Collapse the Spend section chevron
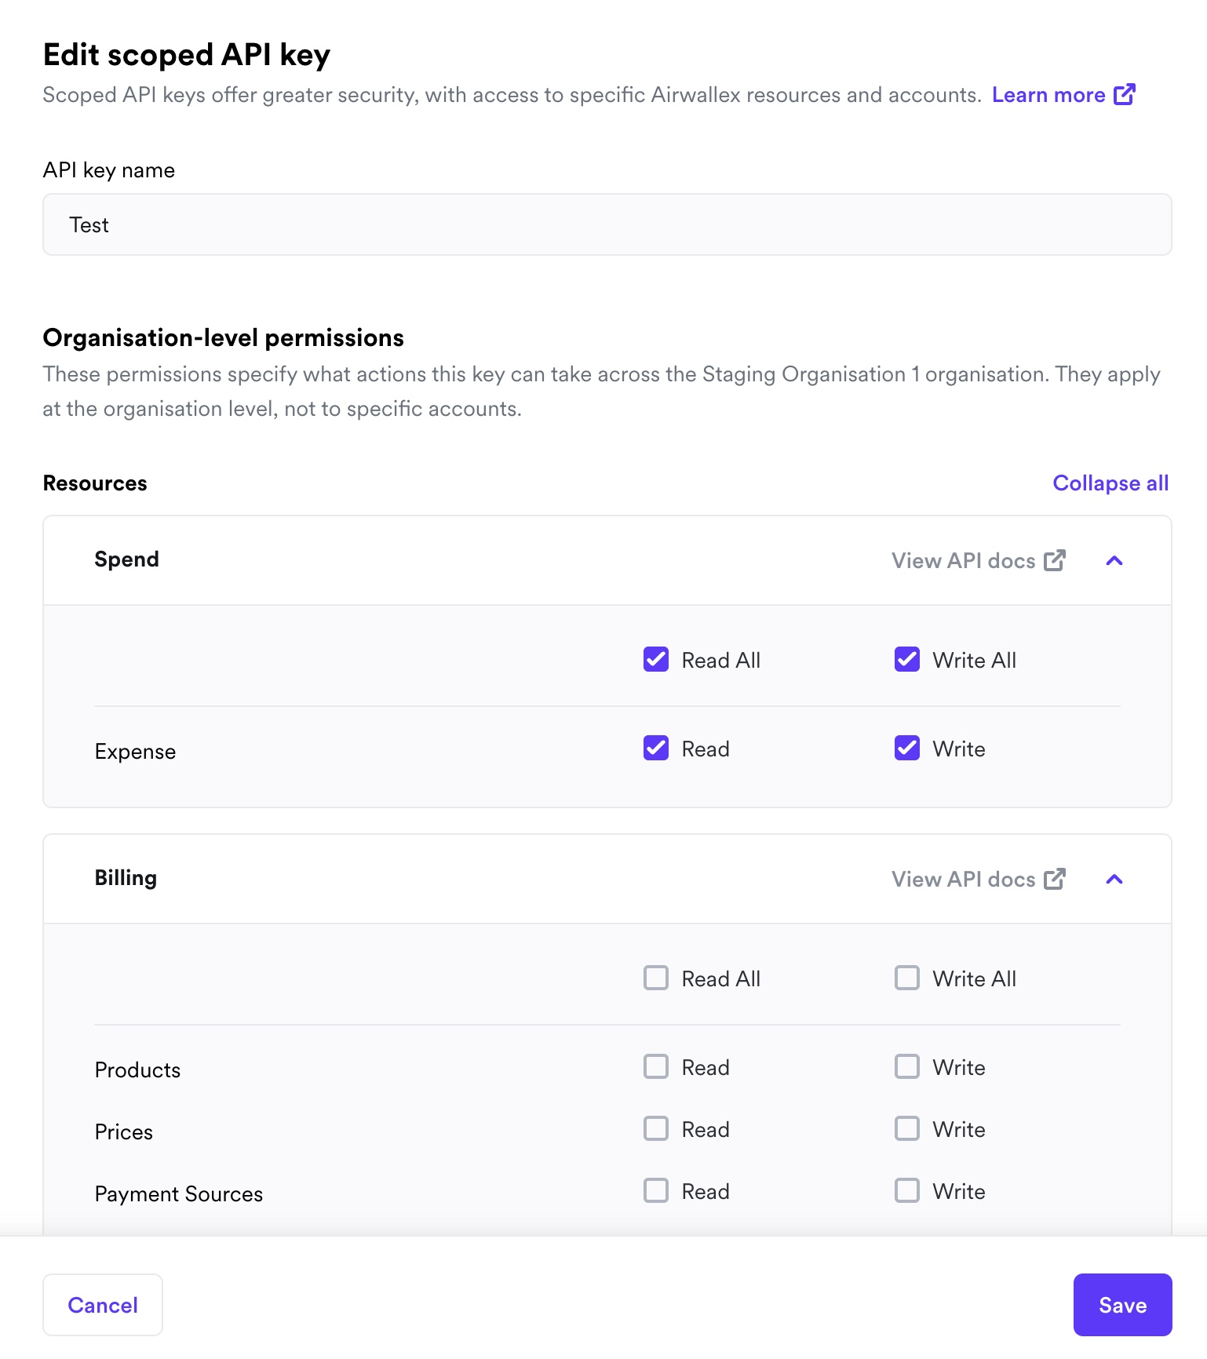This screenshot has height=1359, width=1207. pyautogui.click(x=1114, y=560)
